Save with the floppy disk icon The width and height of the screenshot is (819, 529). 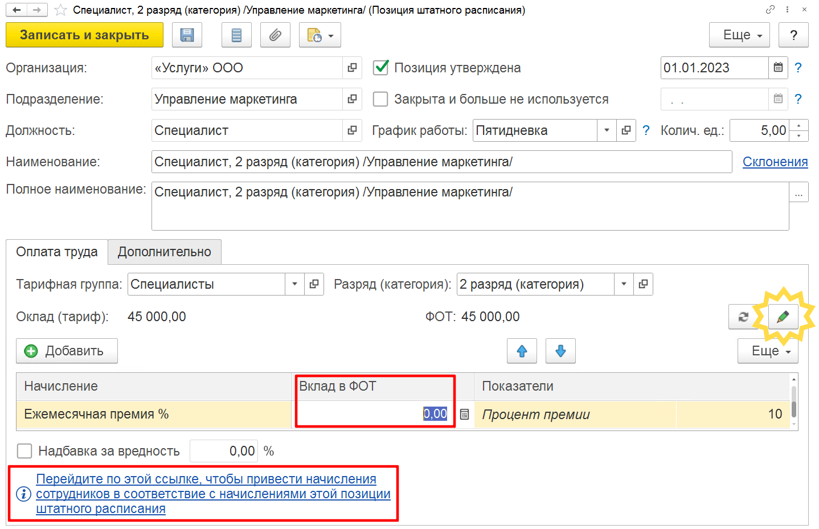tap(187, 35)
